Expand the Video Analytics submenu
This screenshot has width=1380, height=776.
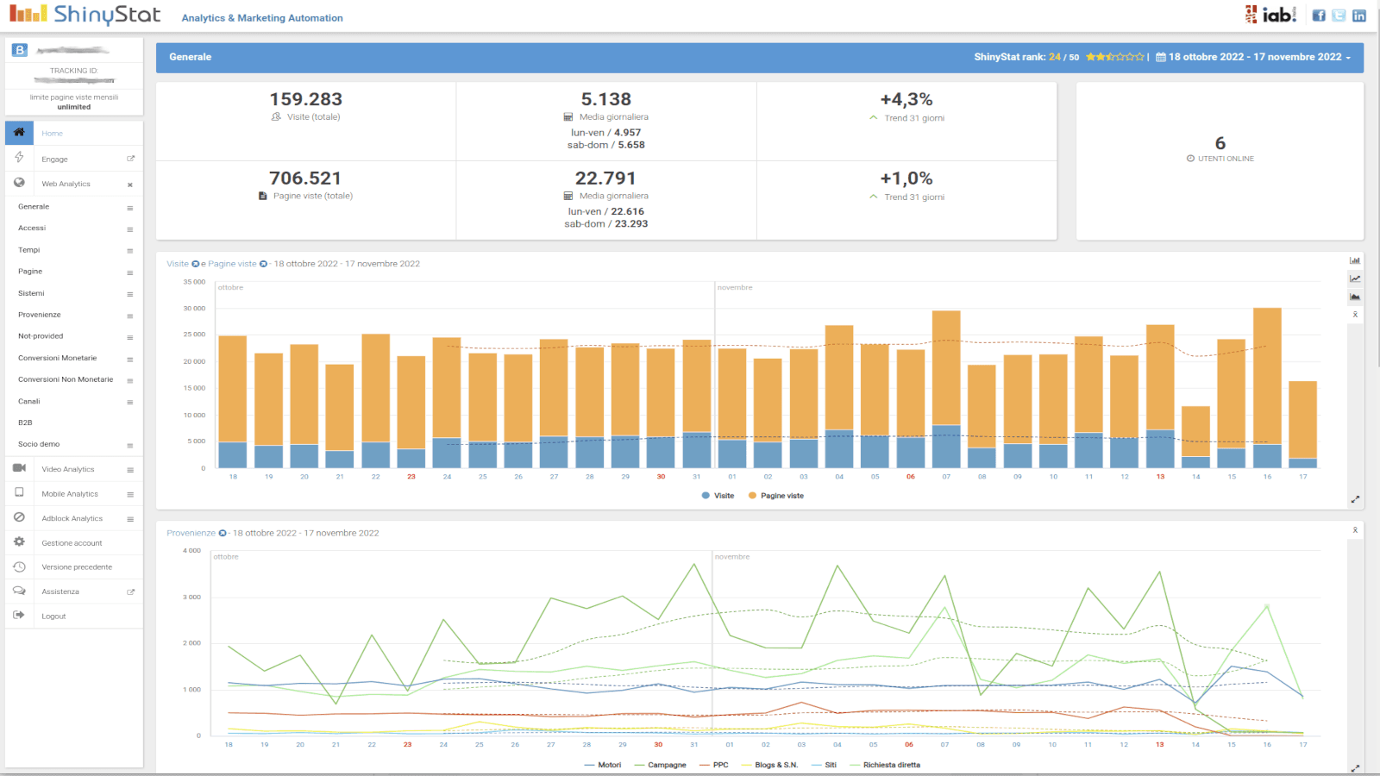[130, 470]
